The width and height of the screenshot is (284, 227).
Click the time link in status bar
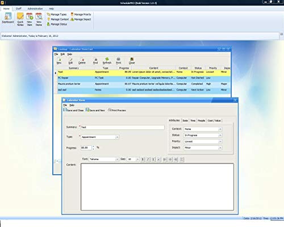click(277, 218)
